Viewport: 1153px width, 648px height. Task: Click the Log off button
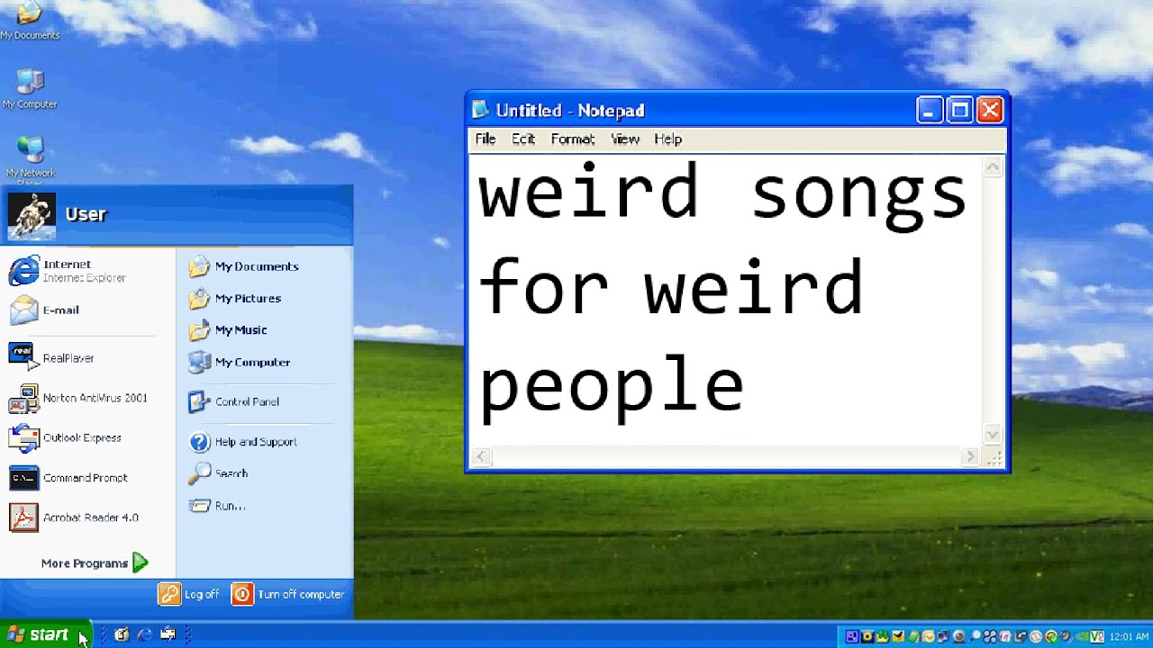(189, 594)
